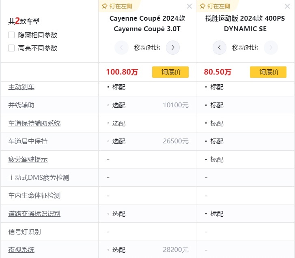The image size is (295, 258).
Task: Select Cayenne 移动对比 label
Action: (x=147, y=47)
